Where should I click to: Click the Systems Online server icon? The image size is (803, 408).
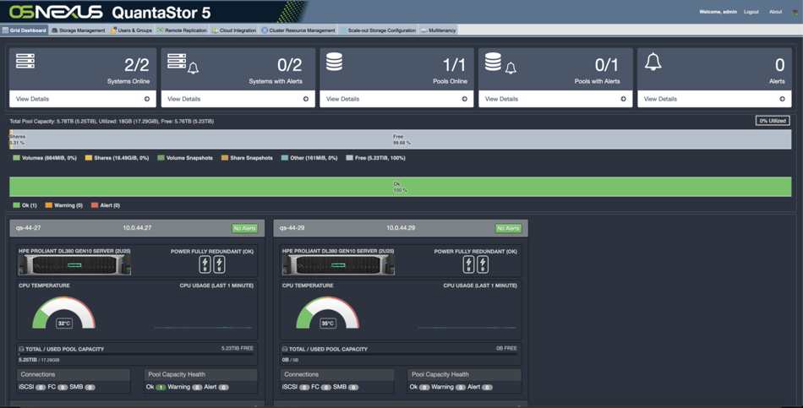click(25, 61)
